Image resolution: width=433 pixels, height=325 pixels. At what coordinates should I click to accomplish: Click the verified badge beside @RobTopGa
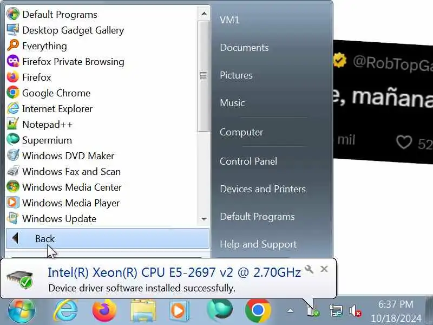(x=340, y=60)
